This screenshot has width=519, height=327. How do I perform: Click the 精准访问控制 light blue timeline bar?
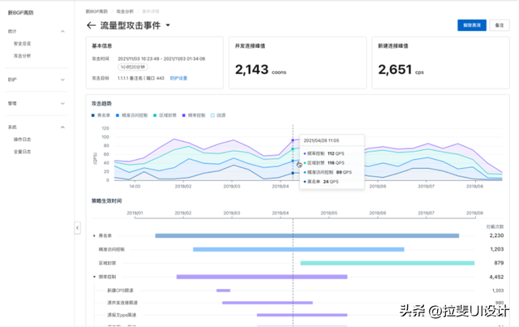(298, 249)
